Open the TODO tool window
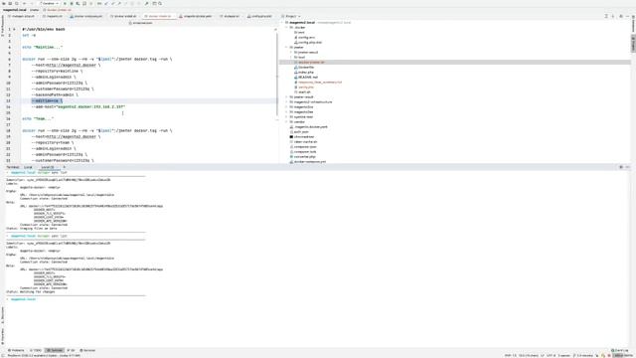This screenshot has height=358, width=636. [36, 350]
